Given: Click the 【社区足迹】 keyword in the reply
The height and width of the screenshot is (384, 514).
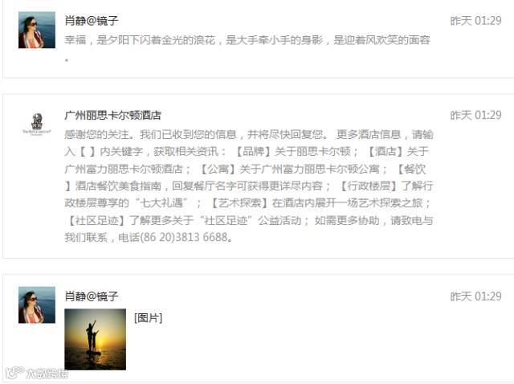Looking at the screenshot, I should (96, 220).
